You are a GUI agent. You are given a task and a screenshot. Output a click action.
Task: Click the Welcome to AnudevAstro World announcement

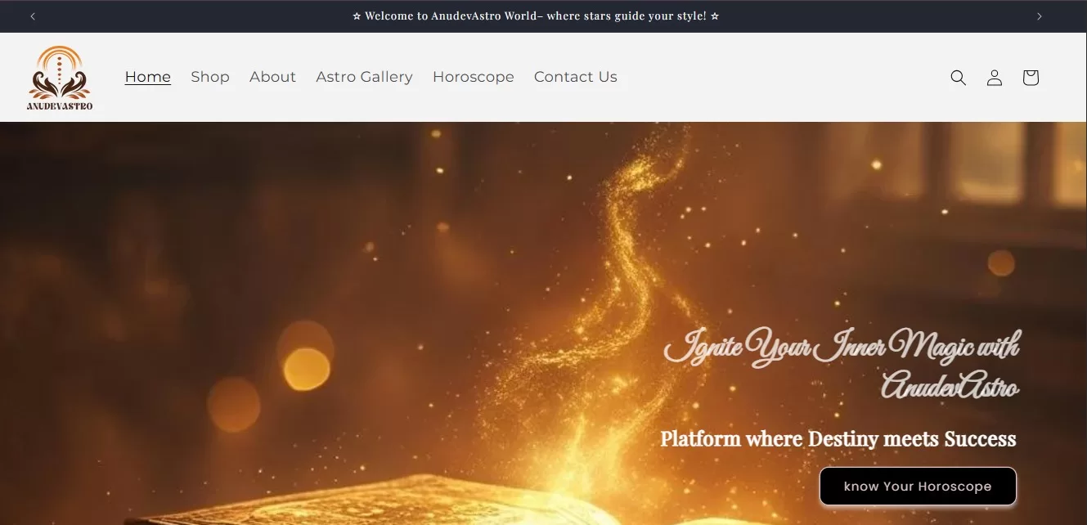pyautogui.click(x=536, y=16)
